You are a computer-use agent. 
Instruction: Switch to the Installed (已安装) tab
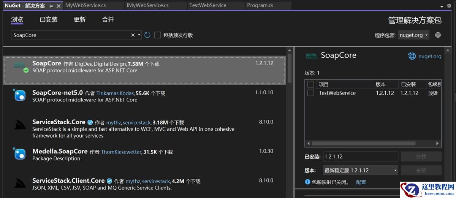(48, 20)
